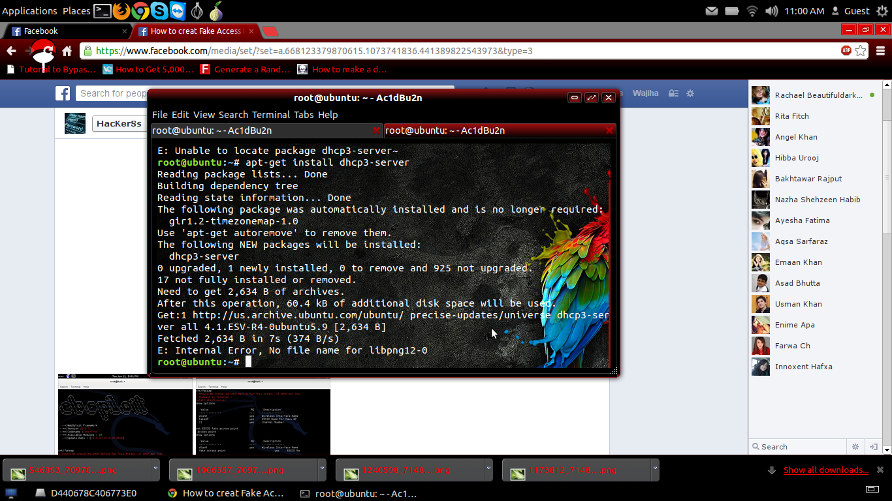Check the battery status indicator
The width and height of the screenshot is (892, 501).
click(x=732, y=11)
